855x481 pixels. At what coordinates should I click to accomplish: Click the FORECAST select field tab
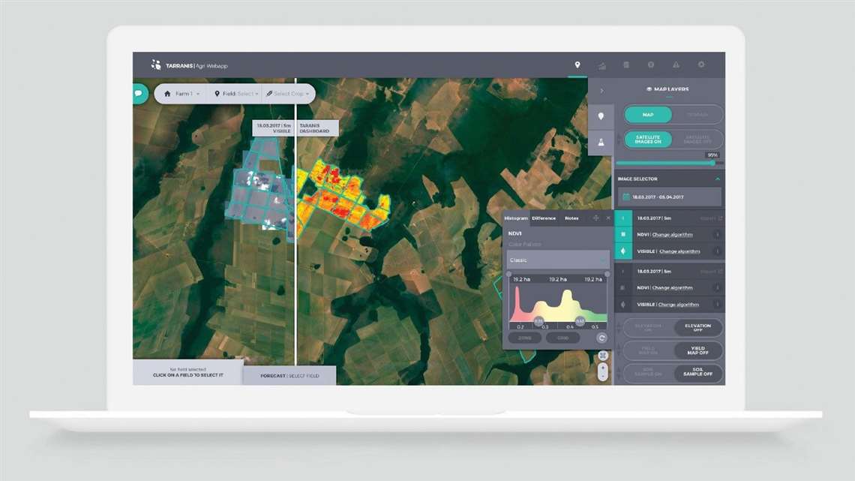coord(289,376)
